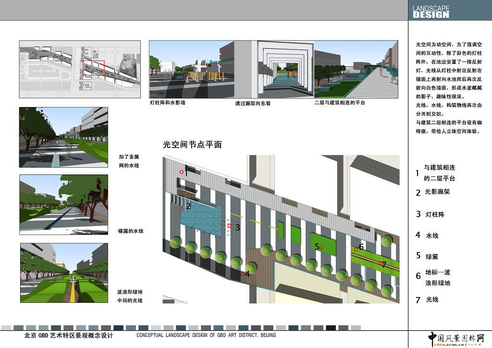Screen dimensions: 492x348
Task: Select the 裸露的水线 perspective image
Action: click(64, 205)
